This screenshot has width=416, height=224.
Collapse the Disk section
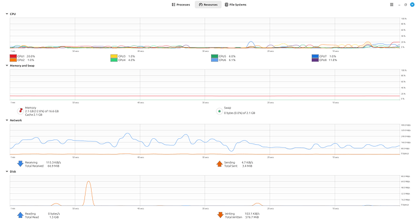coord(7,171)
